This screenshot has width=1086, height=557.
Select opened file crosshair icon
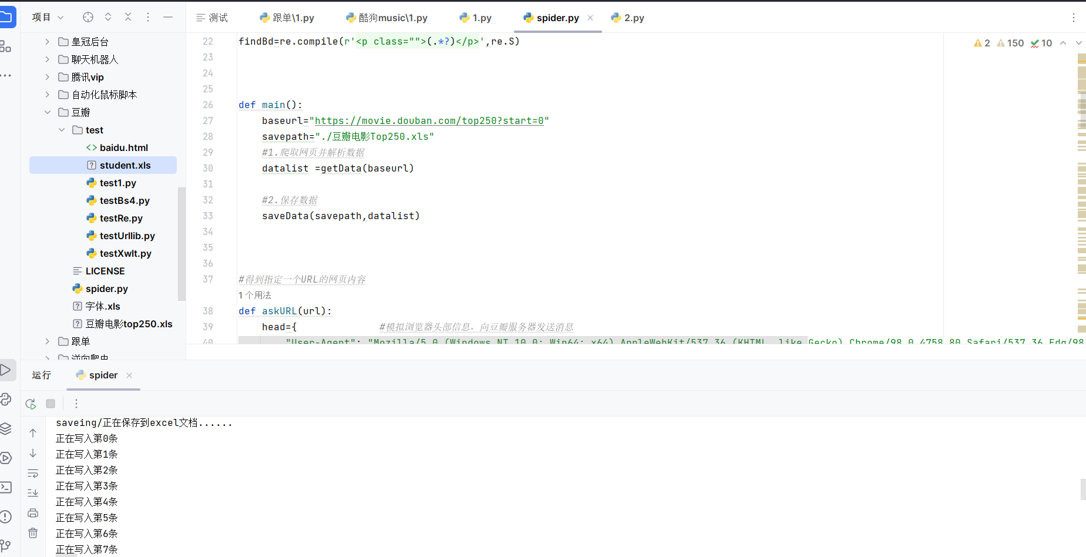point(88,17)
